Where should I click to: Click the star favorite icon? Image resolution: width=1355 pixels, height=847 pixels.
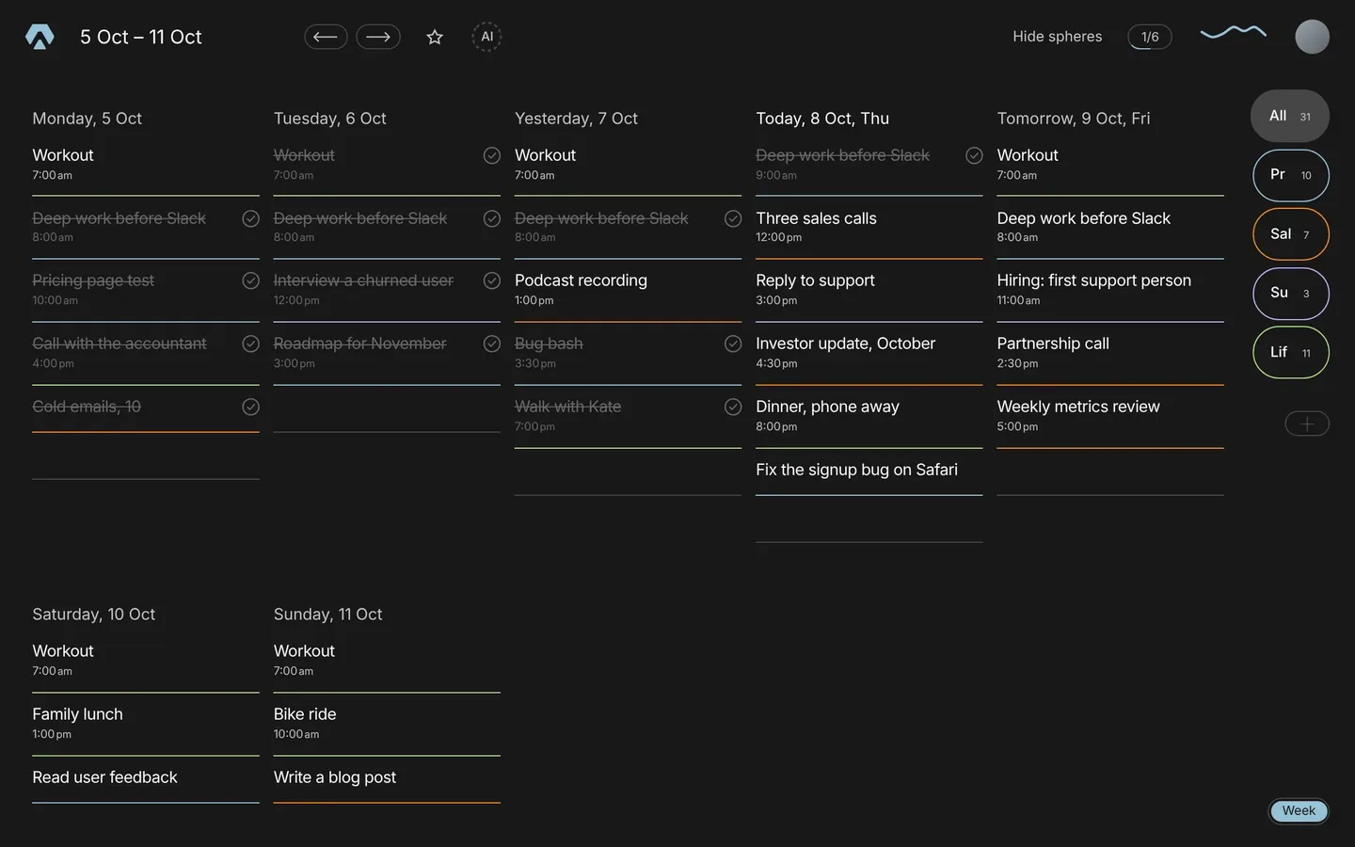pos(435,37)
